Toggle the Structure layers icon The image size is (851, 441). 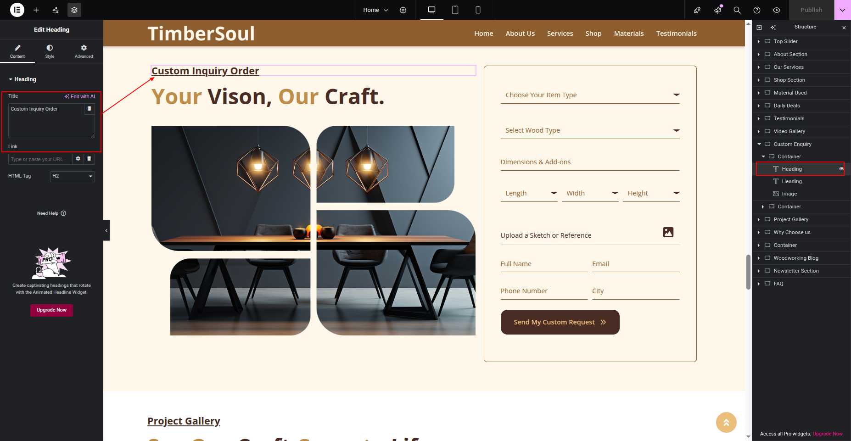(x=74, y=10)
